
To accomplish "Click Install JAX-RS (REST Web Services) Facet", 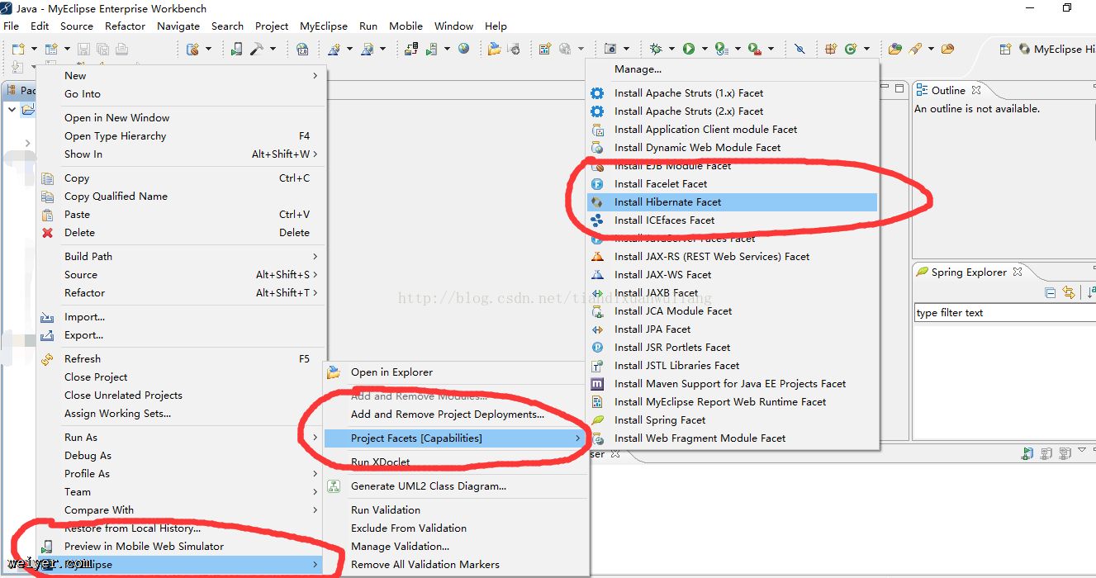I will [x=732, y=257].
